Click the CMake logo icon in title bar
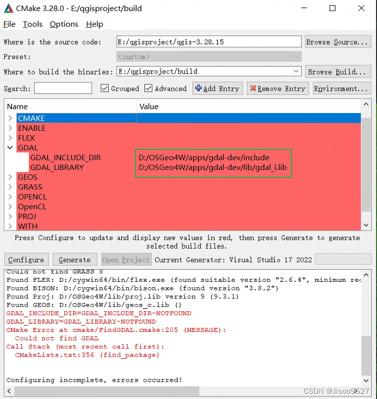This screenshot has height=399, width=377. (8, 8)
